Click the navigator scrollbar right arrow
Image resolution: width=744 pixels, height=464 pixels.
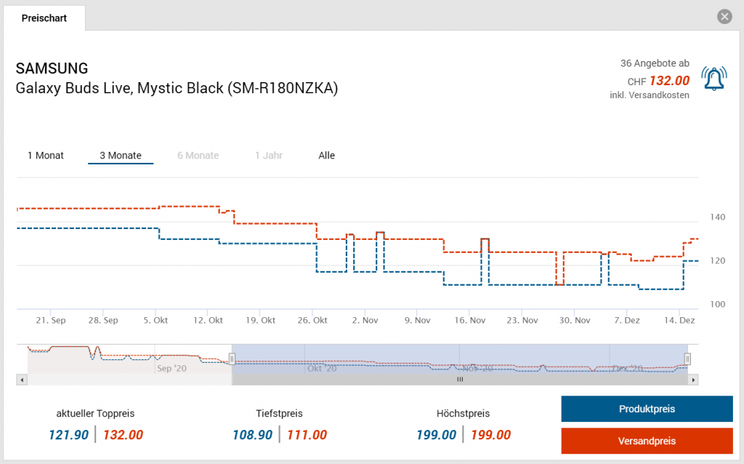point(694,380)
